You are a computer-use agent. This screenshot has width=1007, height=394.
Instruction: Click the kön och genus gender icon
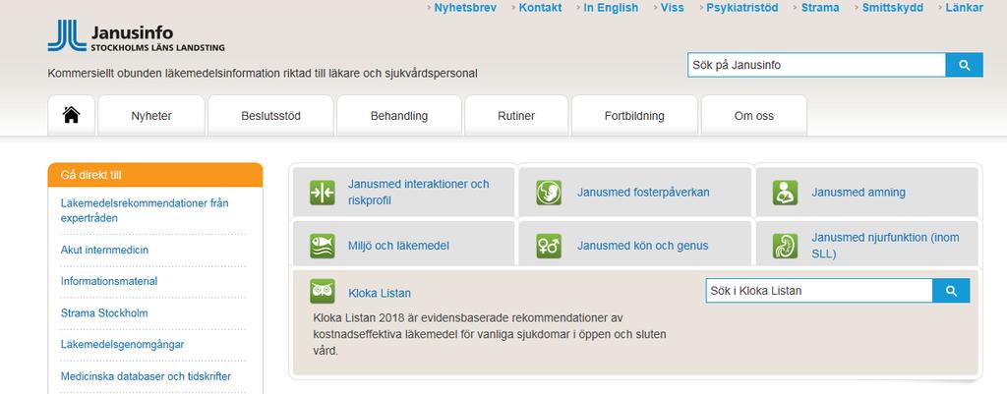click(x=549, y=246)
